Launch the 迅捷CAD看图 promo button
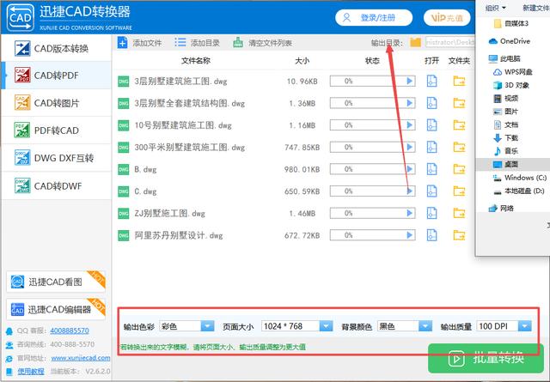 pyautogui.click(x=55, y=282)
